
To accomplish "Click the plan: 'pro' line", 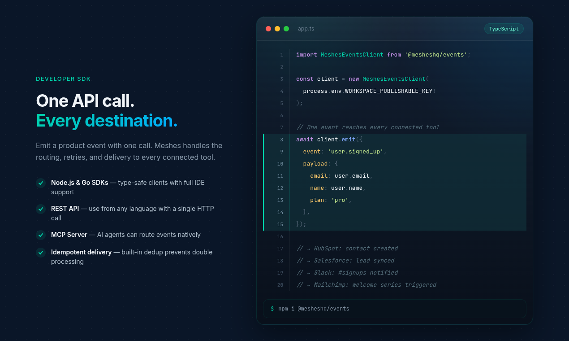I will pos(331,200).
